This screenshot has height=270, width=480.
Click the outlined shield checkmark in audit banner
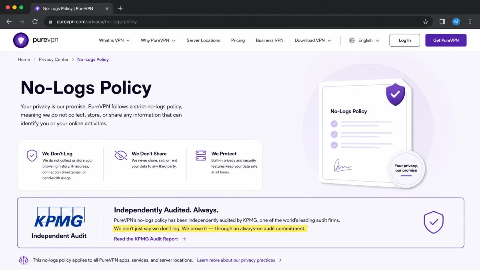(x=434, y=222)
